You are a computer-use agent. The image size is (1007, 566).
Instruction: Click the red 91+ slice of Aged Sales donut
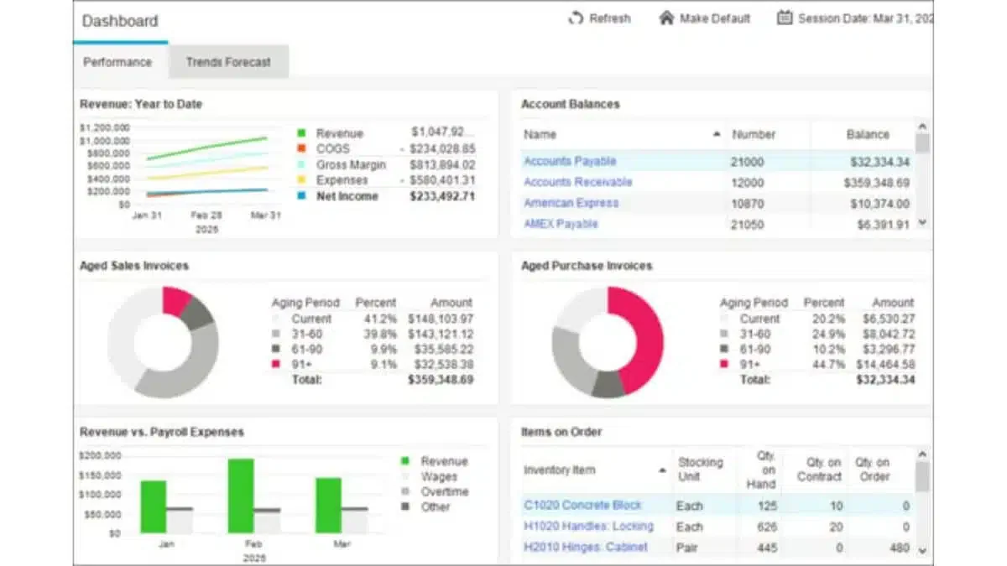point(175,302)
